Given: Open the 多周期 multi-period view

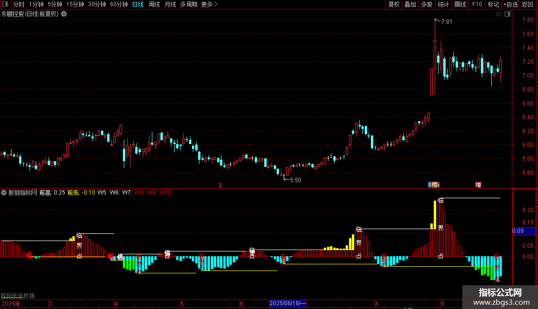Looking at the screenshot, I should coord(189,4).
